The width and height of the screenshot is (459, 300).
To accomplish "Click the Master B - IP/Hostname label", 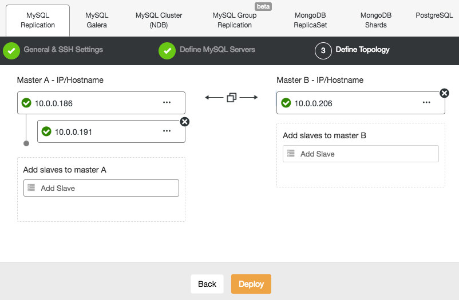I will pyautogui.click(x=320, y=80).
